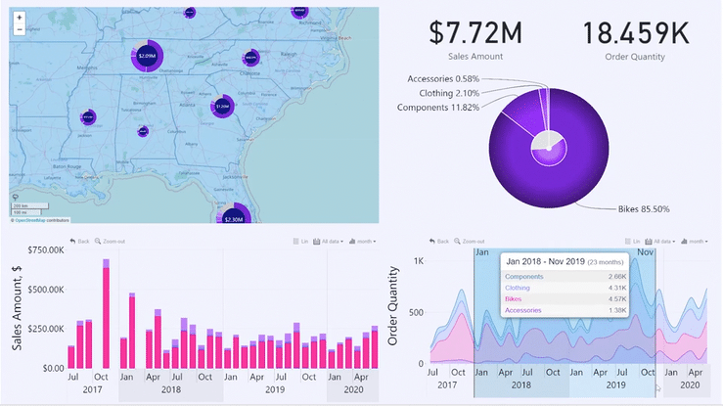Viewport: 723px width, 406px height.
Task: Toggle Lin scale on the Sales Amount chart
Action: click(300, 241)
